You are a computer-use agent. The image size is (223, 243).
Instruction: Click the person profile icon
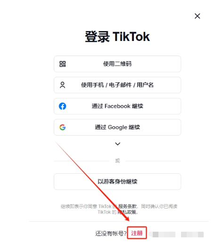coord(62,85)
